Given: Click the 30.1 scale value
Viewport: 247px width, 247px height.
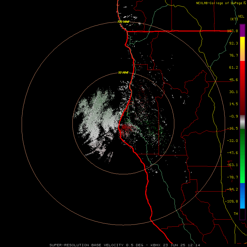Looking at the screenshot, I should pyautogui.click(x=234, y=92).
